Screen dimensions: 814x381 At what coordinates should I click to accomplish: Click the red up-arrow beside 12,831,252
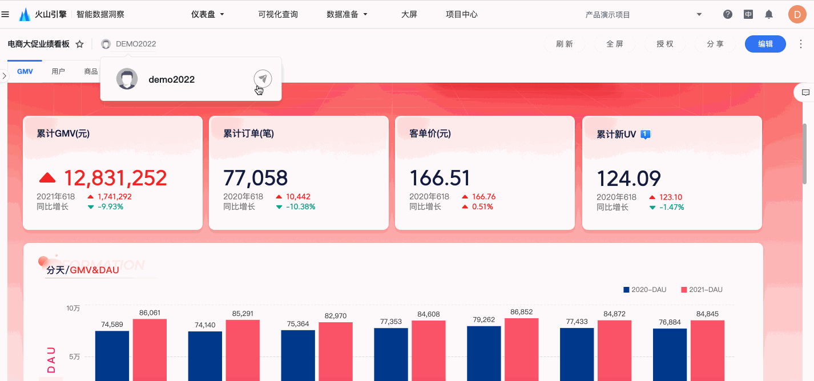pos(47,178)
